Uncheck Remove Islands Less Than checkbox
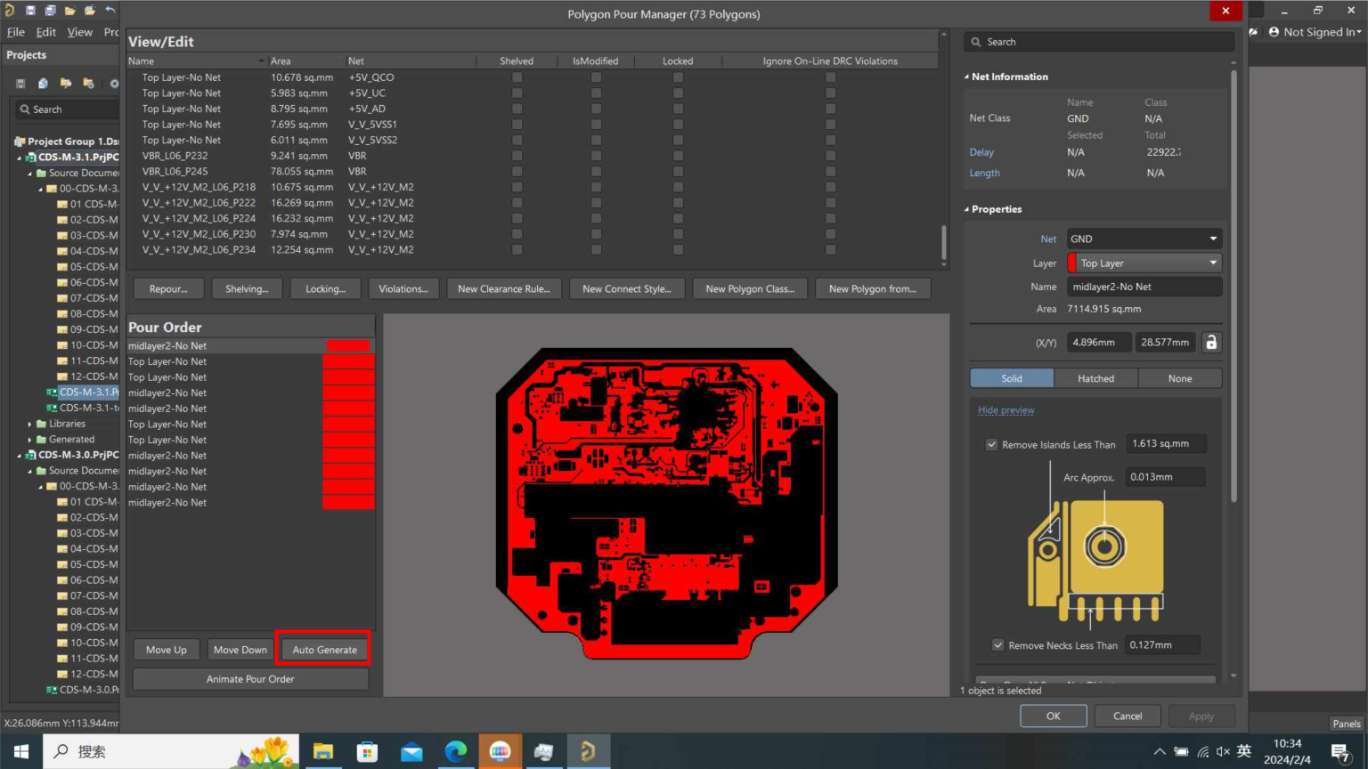Screen dimensions: 1368x769 tap(991, 445)
